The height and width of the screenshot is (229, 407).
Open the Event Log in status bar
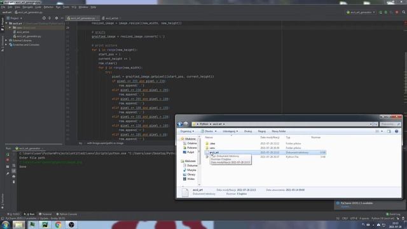point(393,214)
